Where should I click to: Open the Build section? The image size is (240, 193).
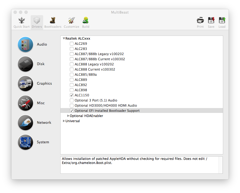click(x=86, y=23)
